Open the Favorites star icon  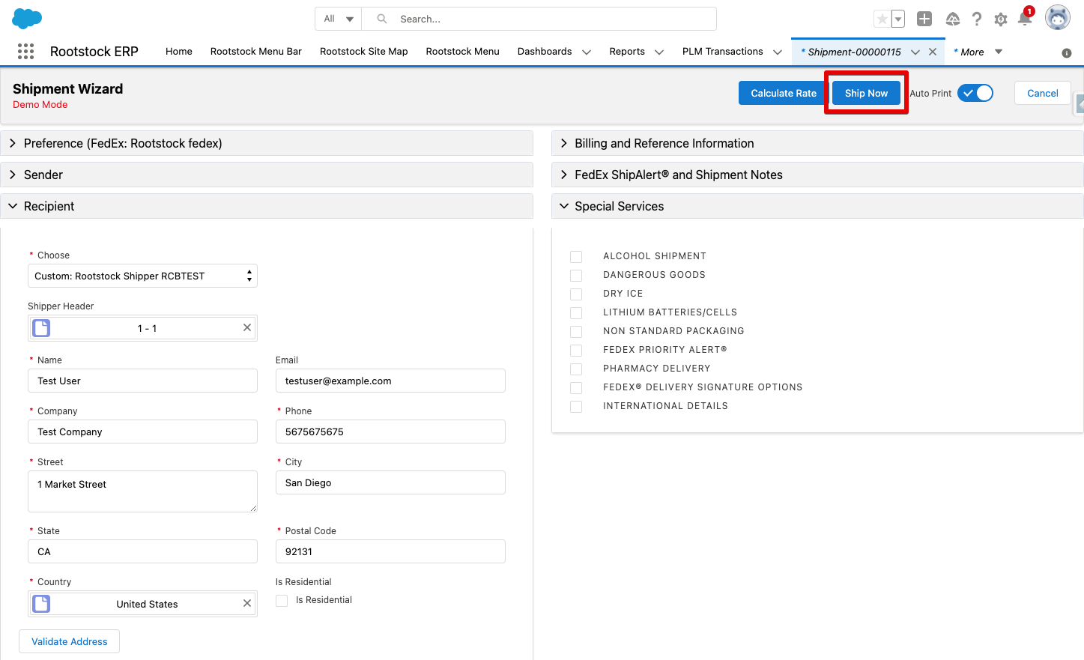coord(882,19)
